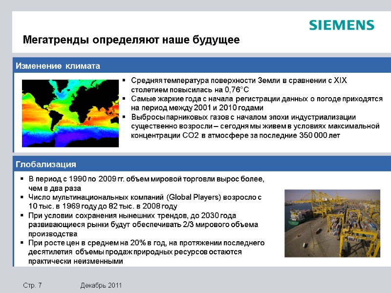Click the bullet about temperature rising 0,76°C
Image resolution: width=391 pixels, height=293 pixels.
coord(239,85)
